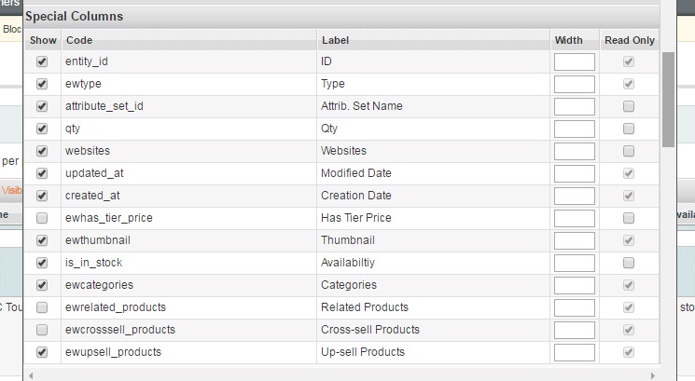This screenshot has height=381, width=695.
Task: Click Width field for ewtype
Action: click(x=574, y=84)
